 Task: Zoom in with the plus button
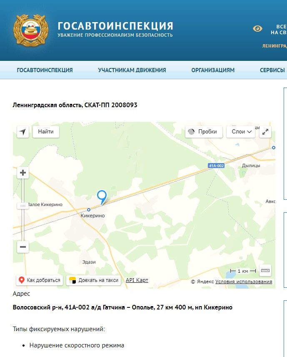pyautogui.click(x=23, y=173)
